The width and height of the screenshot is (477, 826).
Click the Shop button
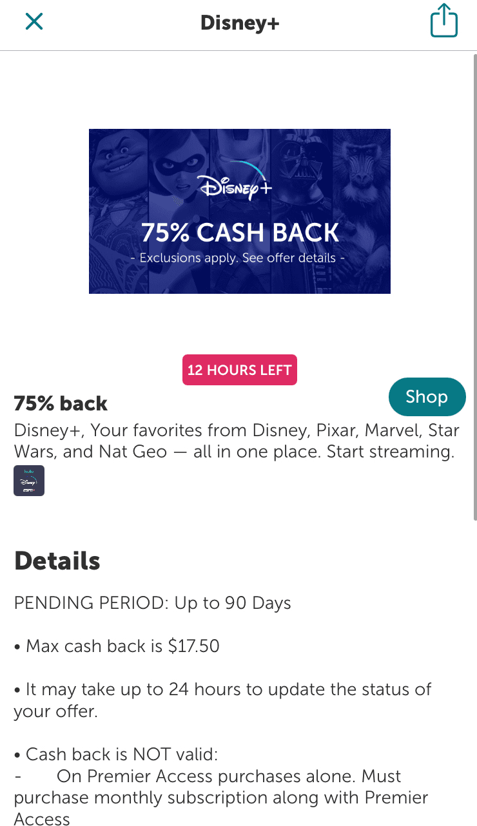pos(427,397)
